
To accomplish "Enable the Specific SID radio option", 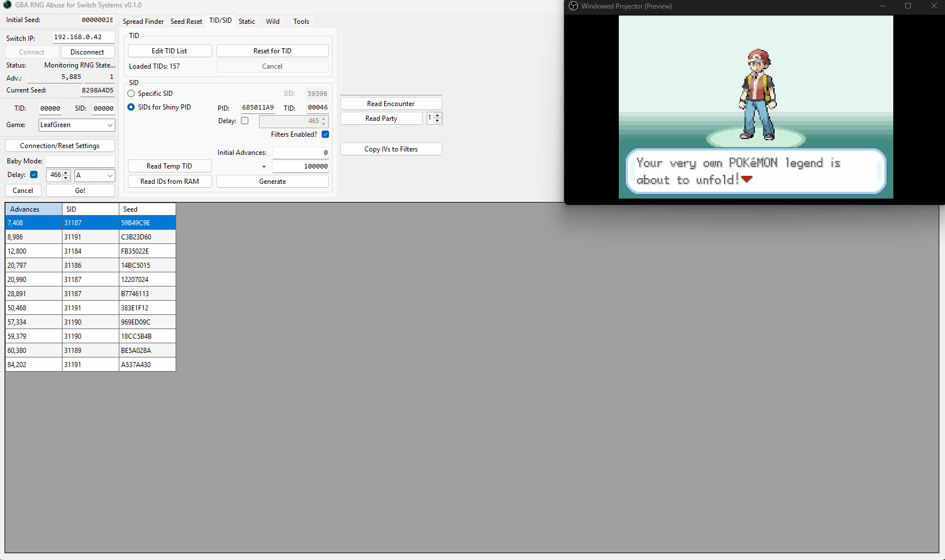I will (x=131, y=94).
